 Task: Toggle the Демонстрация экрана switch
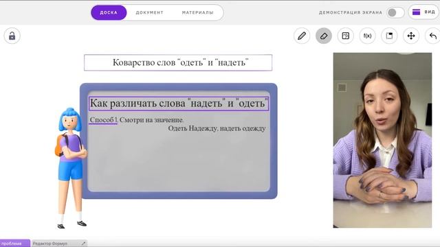(x=395, y=12)
